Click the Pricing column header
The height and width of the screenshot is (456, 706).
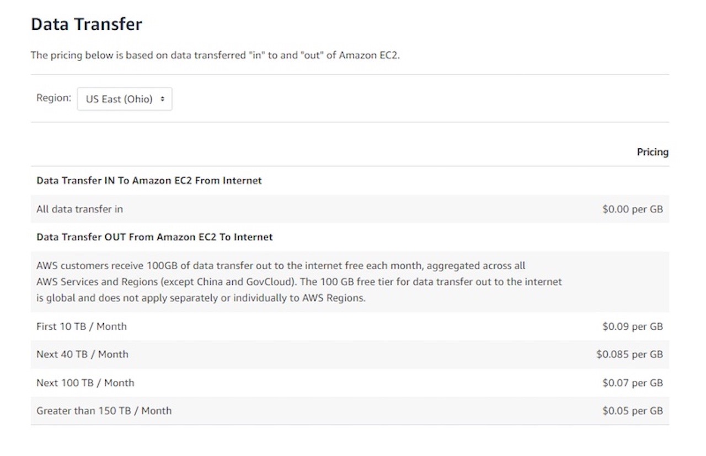(x=652, y=152)
